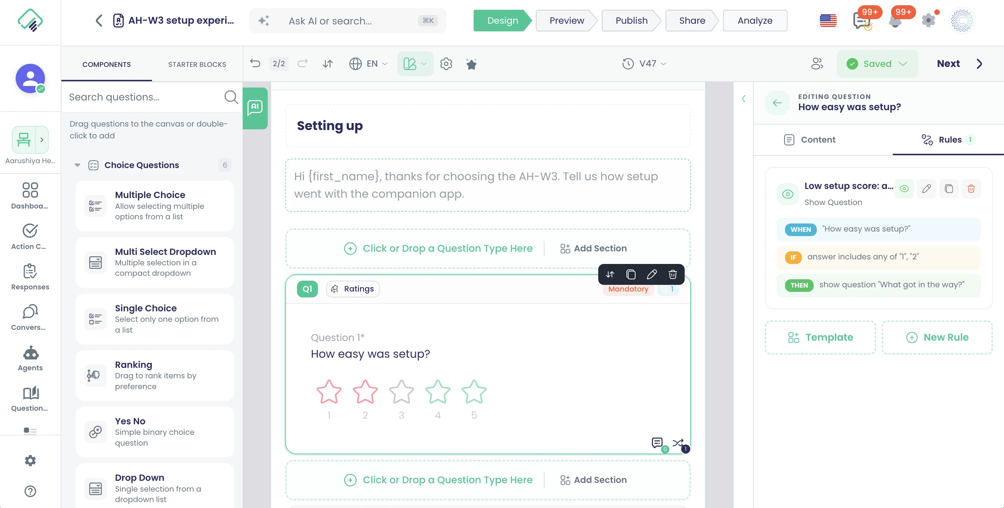Open the logic shuffle icon on Question 1
Image resolution: width=1004 pixels, height=508 pixels.
point(678,443)
